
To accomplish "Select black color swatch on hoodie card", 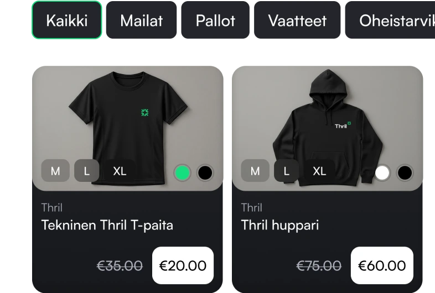I will [x=405, y=172].
